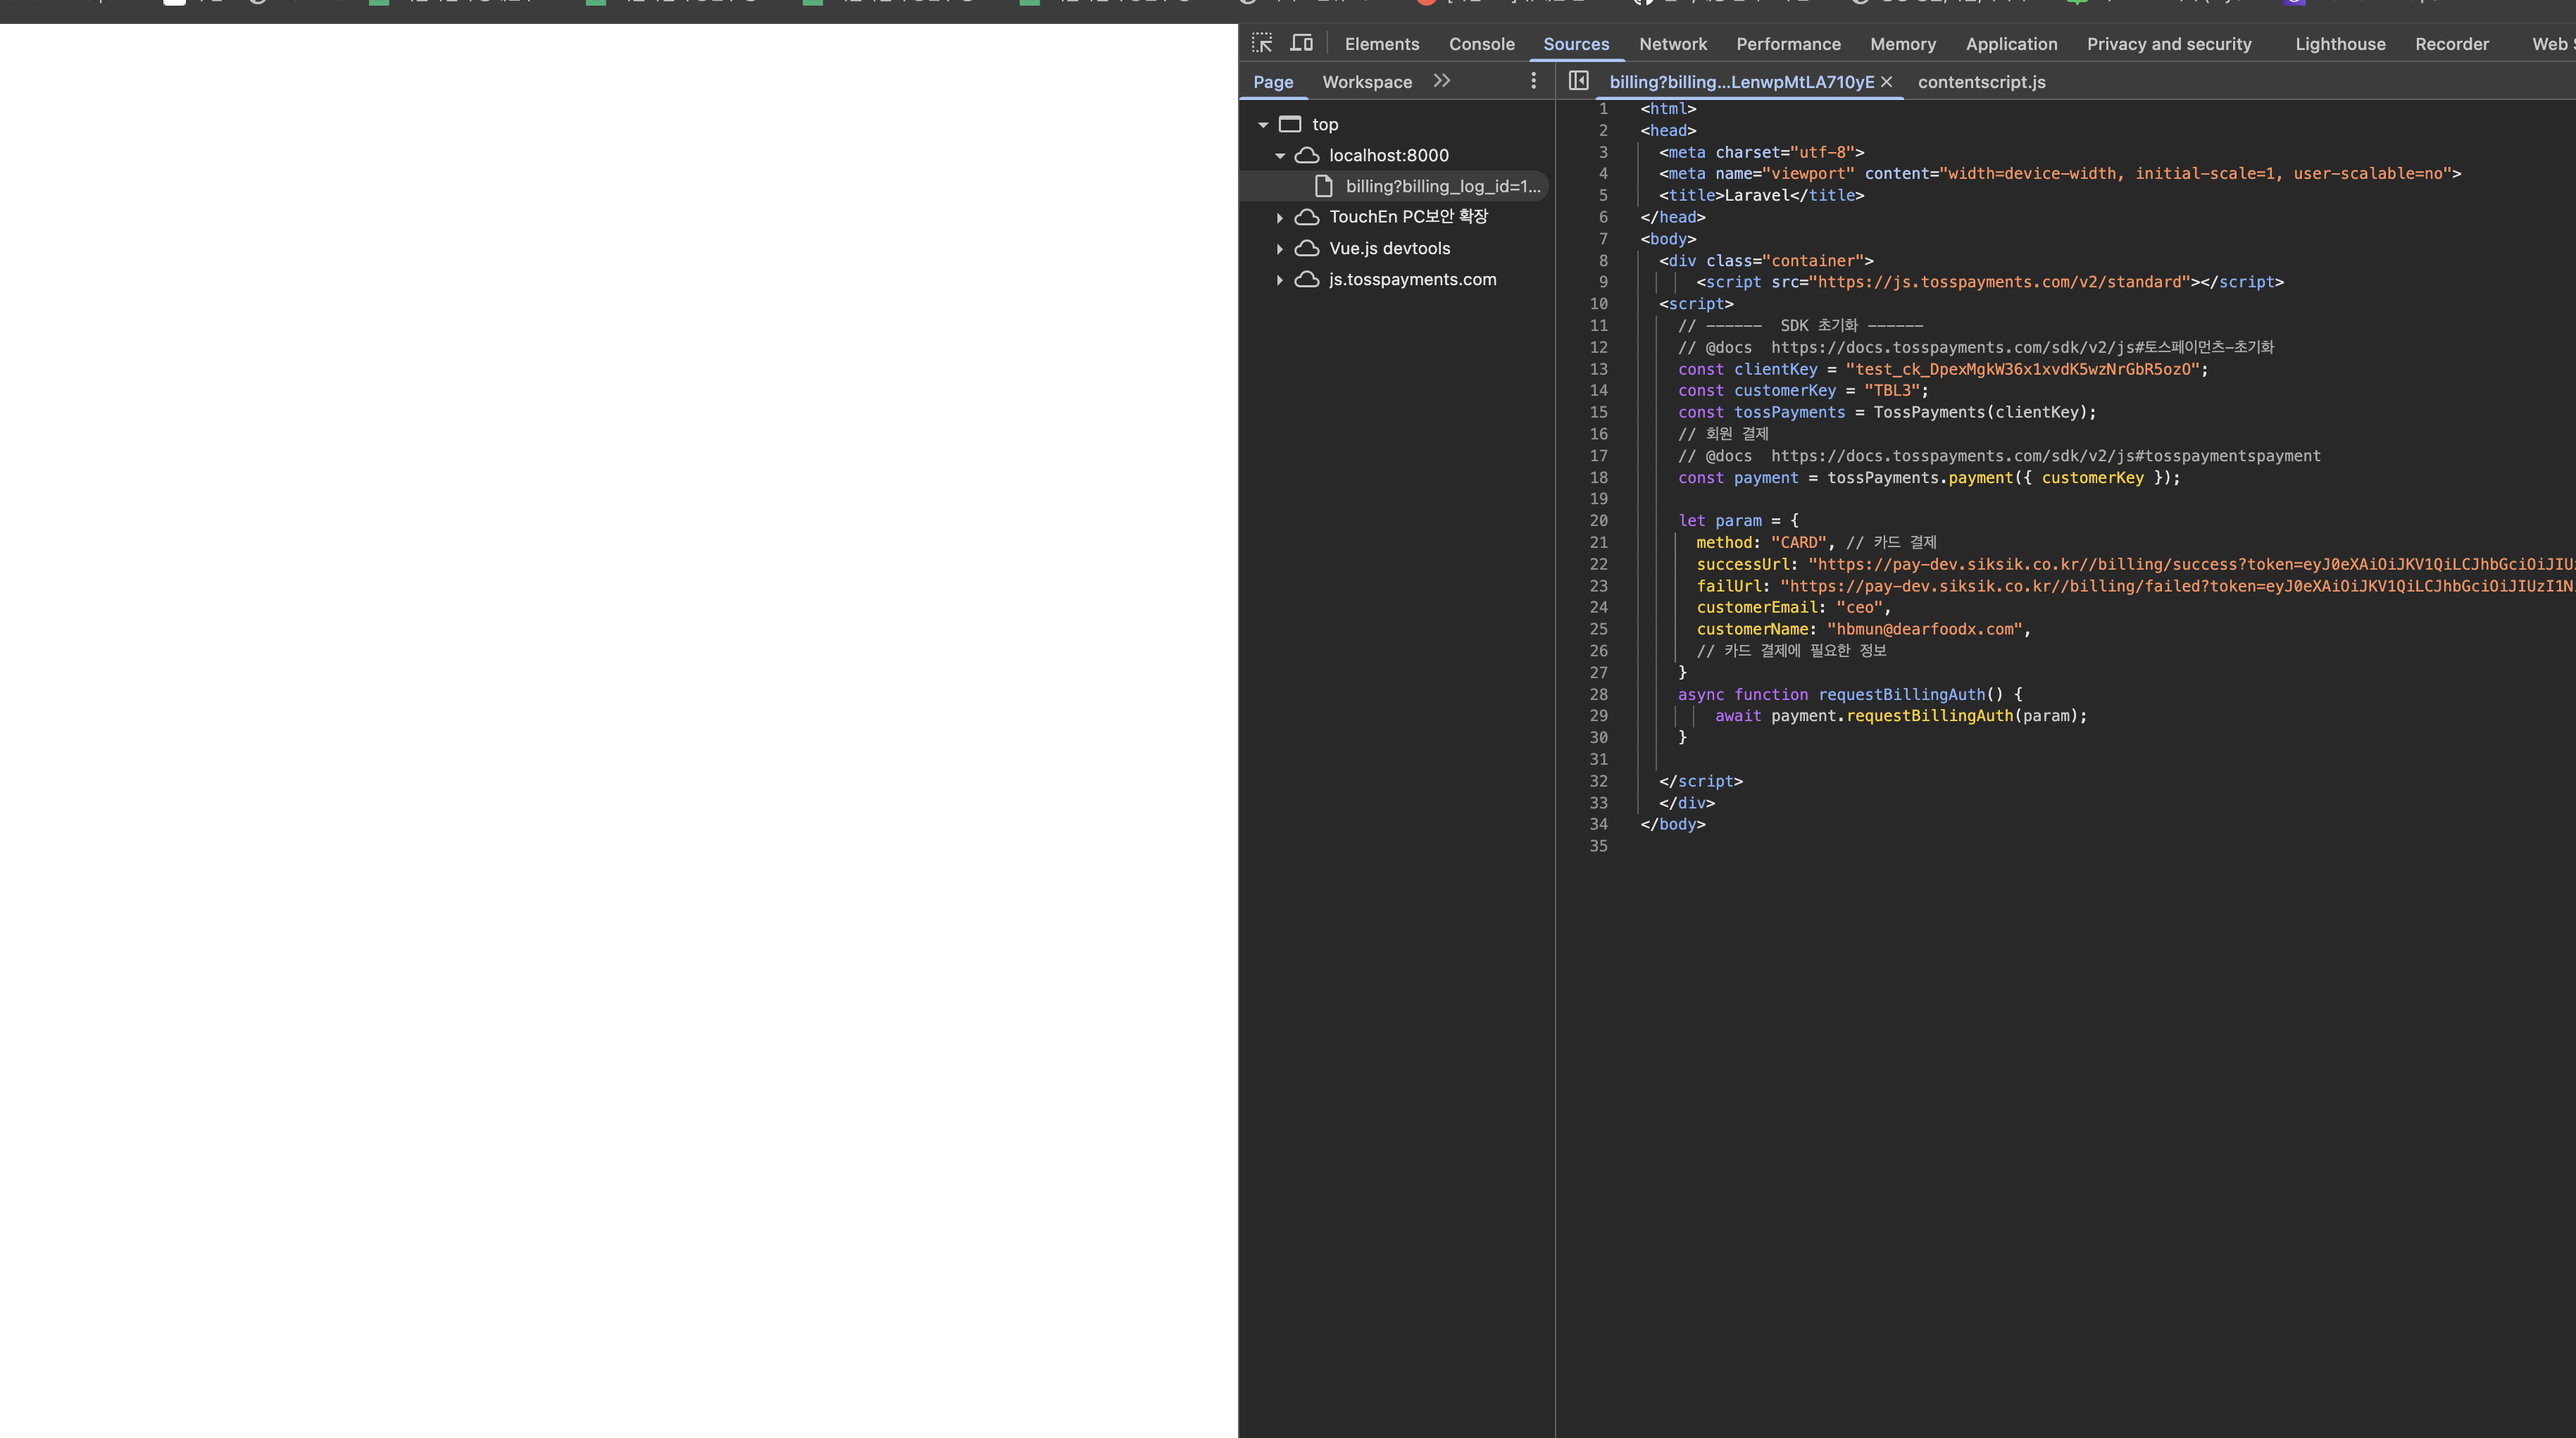2576x1438 pixels.
Task: Set breakpoint on line number 13
Action: [1598, 369]
